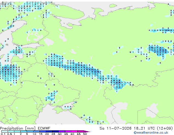Select the 10–15 mm legend color swatch
The height and width of the screenshot is (135, 174).
coord(36,131)
